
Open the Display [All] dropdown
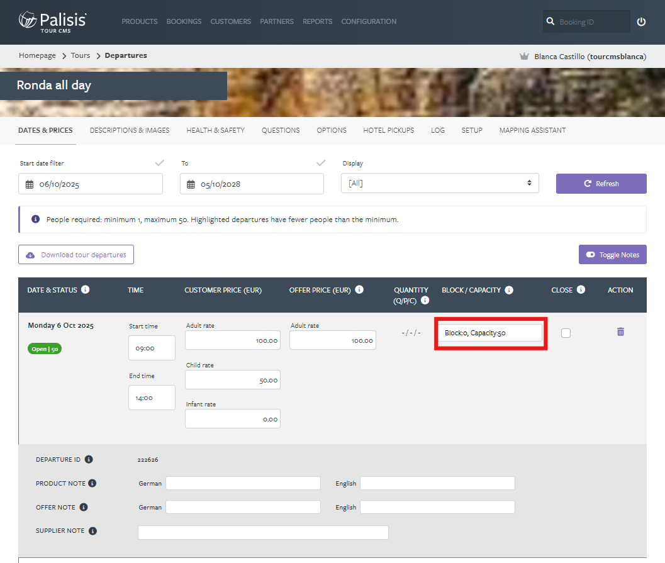[440, 183]
